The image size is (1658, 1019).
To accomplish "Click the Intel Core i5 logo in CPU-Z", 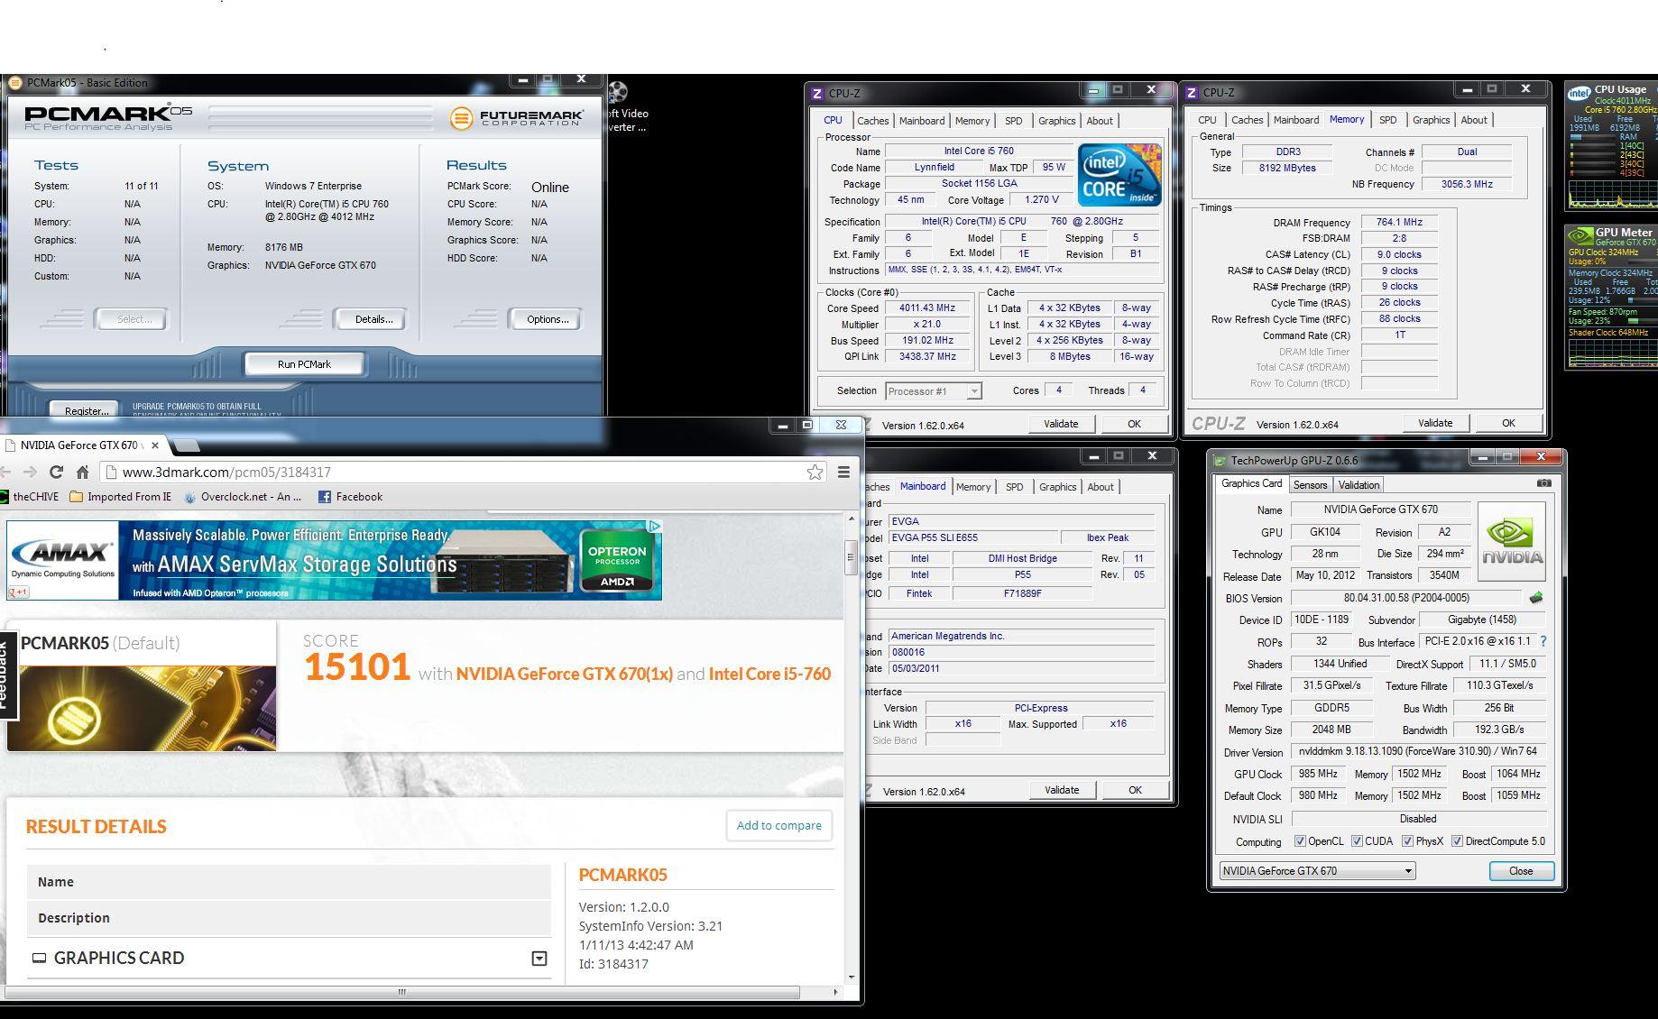I will (1119, 175).
